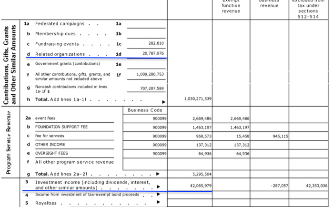Select the Related organizations value 20,787,976
Screen dimensions: 333x207
click(153, 54)
